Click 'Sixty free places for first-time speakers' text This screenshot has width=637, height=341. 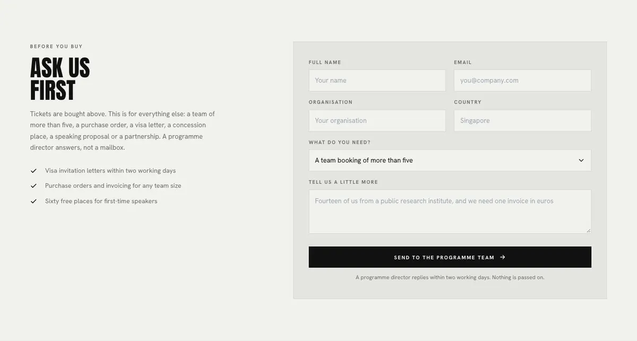tap(101, 201)
